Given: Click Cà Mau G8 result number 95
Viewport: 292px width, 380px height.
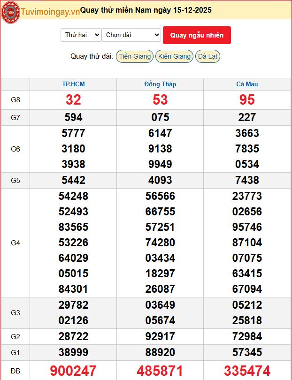Looking at the screenshot, I should coord(247,100).
